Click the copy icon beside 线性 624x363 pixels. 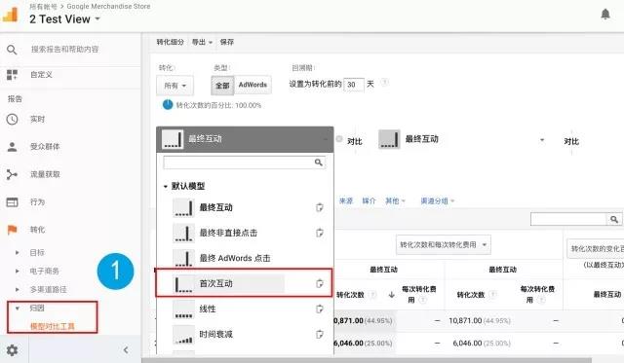319,309
